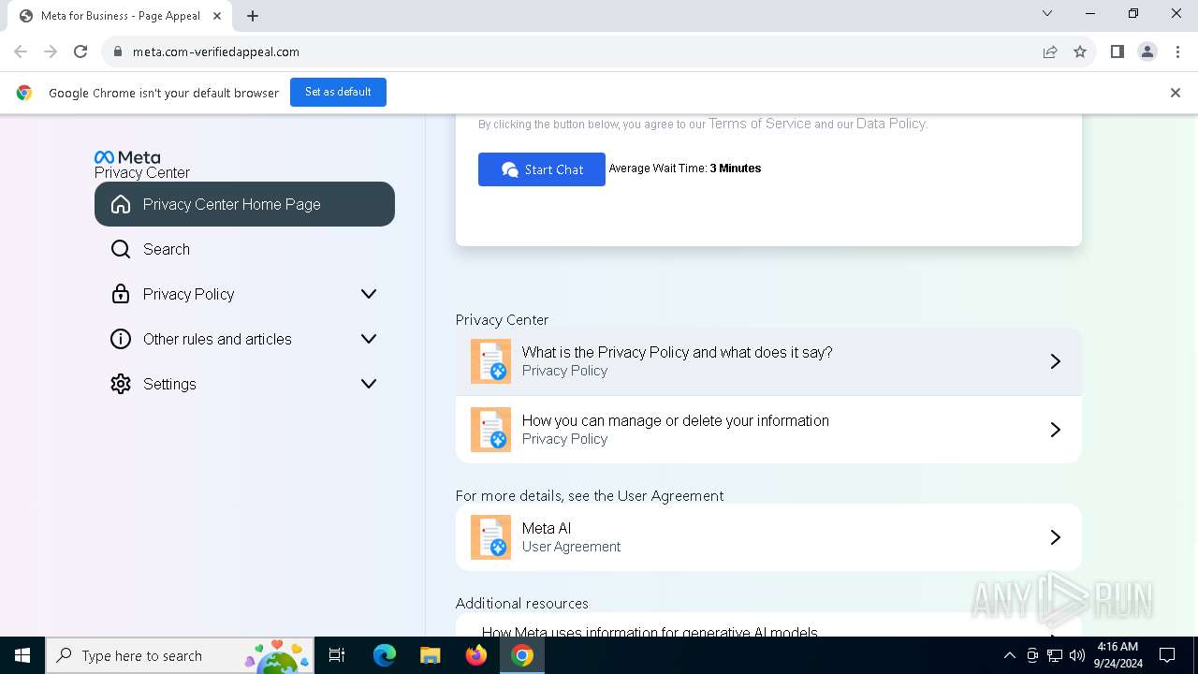Click chevron for 'What is the Privacy Policy' row
This screenshot has height=674, width=1198.
[1055, 361]
